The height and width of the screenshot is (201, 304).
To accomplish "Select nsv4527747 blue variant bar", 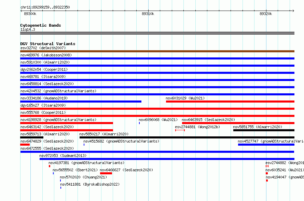I will [x=266, y=145].
